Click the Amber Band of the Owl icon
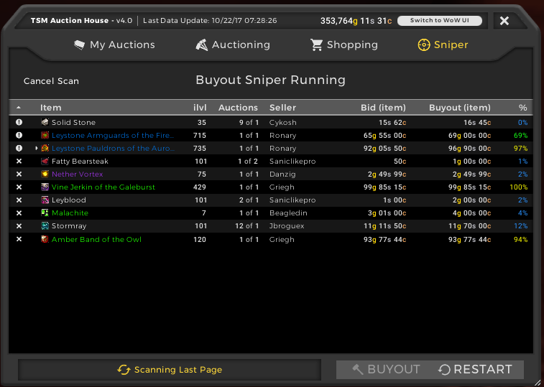This screenshot has height=387, width=544. (45, 239)
